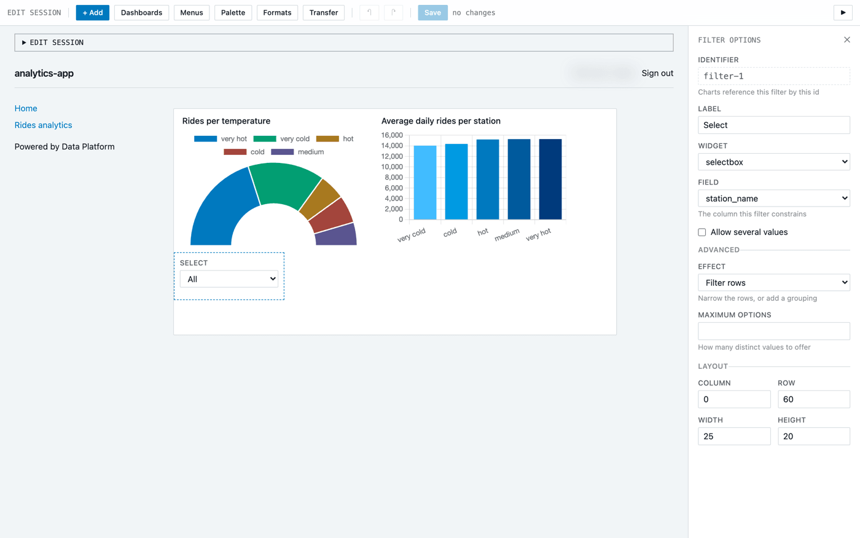860x538 pixels.
Task: Click the analytics-app title text
Action: click(x=44, y=73)
